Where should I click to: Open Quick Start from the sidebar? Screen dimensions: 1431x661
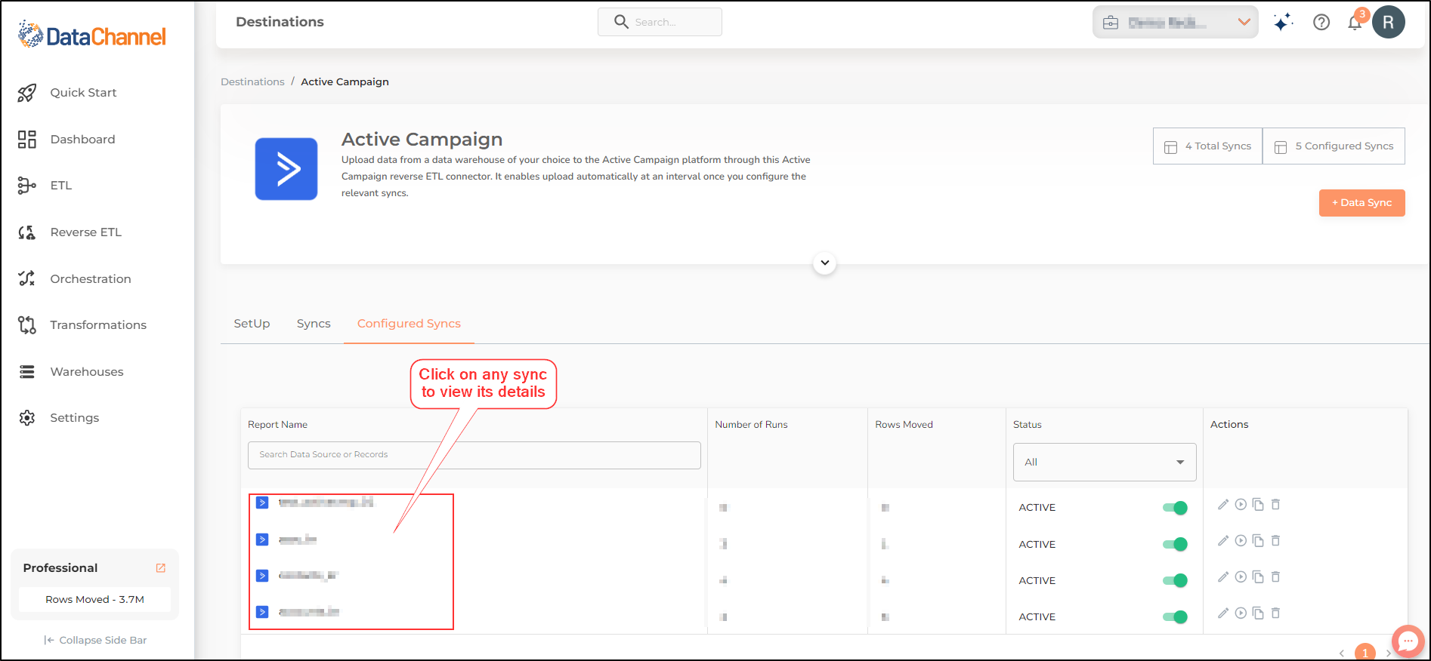point(83,93)
